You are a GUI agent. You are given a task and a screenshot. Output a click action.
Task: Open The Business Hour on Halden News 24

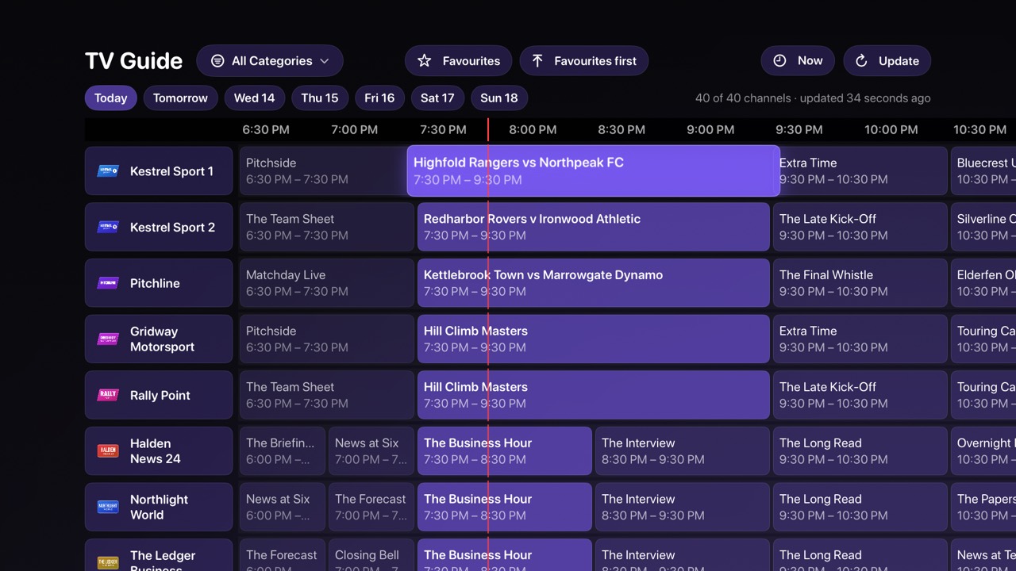tap(505, 451)
